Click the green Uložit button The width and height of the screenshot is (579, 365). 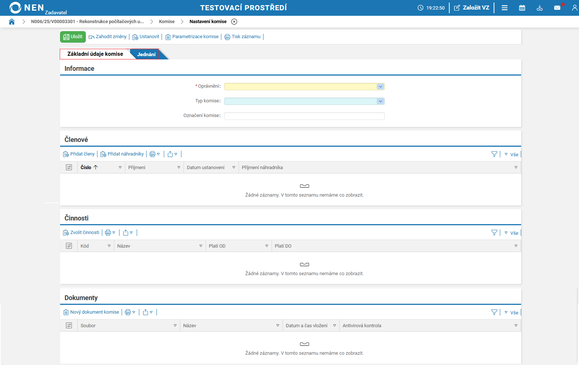pos(73,37)
